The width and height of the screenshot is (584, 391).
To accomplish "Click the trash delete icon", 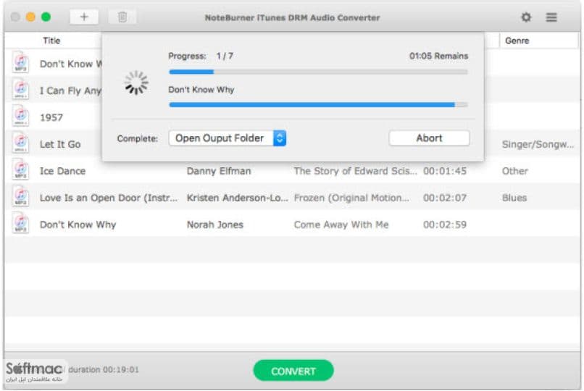I will [122, 17].
